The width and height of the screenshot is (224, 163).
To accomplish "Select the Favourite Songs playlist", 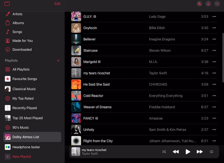I will pyautogui.click(x=32, y=79).
